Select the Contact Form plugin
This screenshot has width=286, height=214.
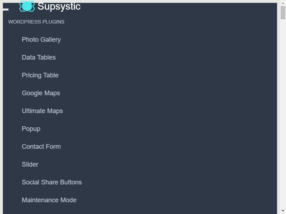[x=41, y=147]
